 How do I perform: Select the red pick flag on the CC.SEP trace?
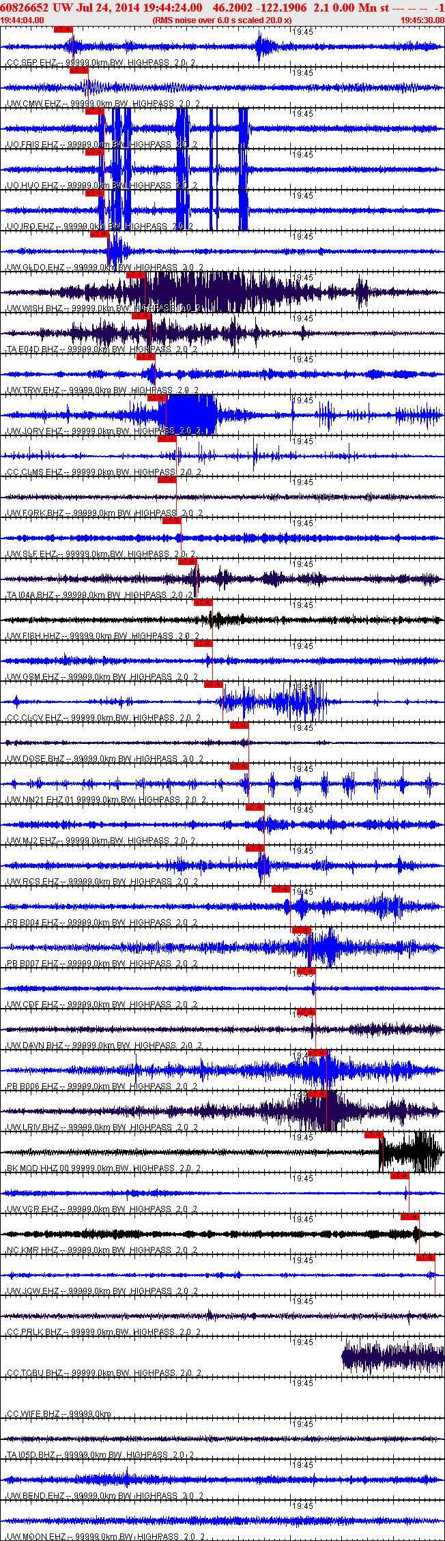(x=63, y=29)
